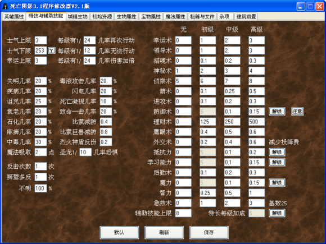Unlock 抵抗力 with its 解锁 button
Viewport: 326px width, 244px height.
pyautogui.click(x=277, y=152)
